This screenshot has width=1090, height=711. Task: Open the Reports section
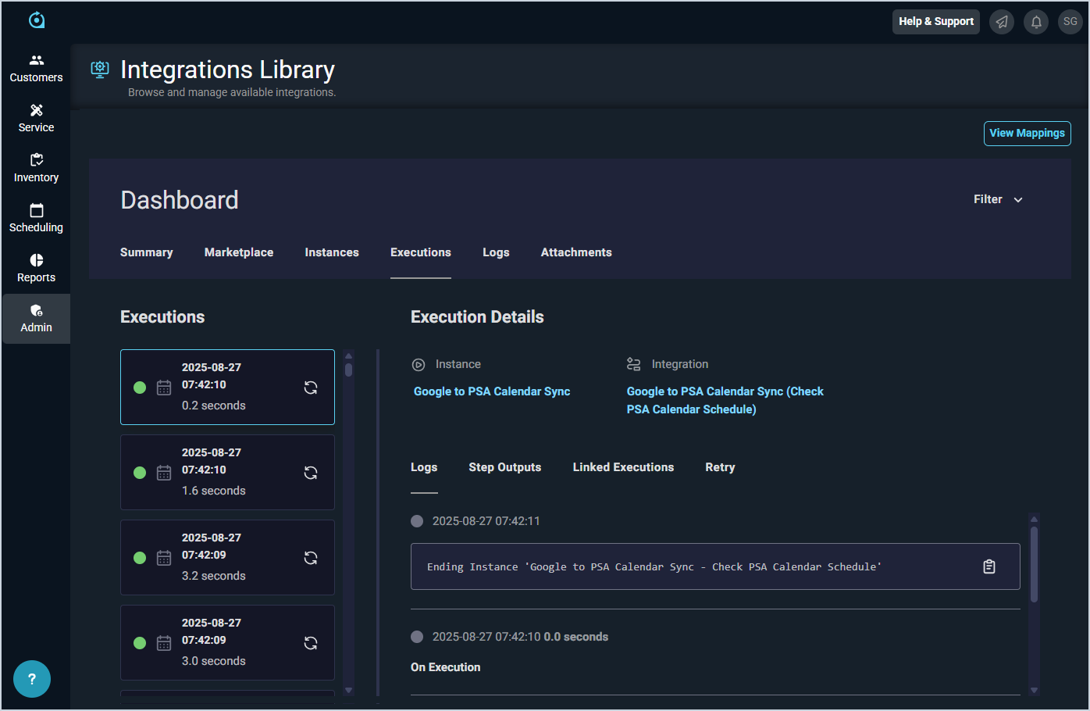point(36,269)
